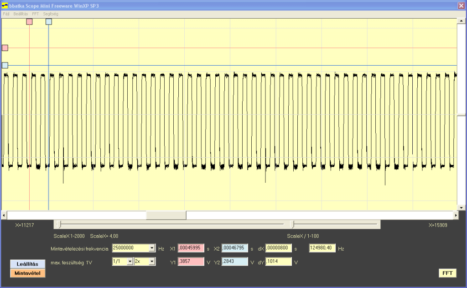Click the vertical scrollbar up arrow
This screenshot has height=288, width=467.
(x=462, y=21)
